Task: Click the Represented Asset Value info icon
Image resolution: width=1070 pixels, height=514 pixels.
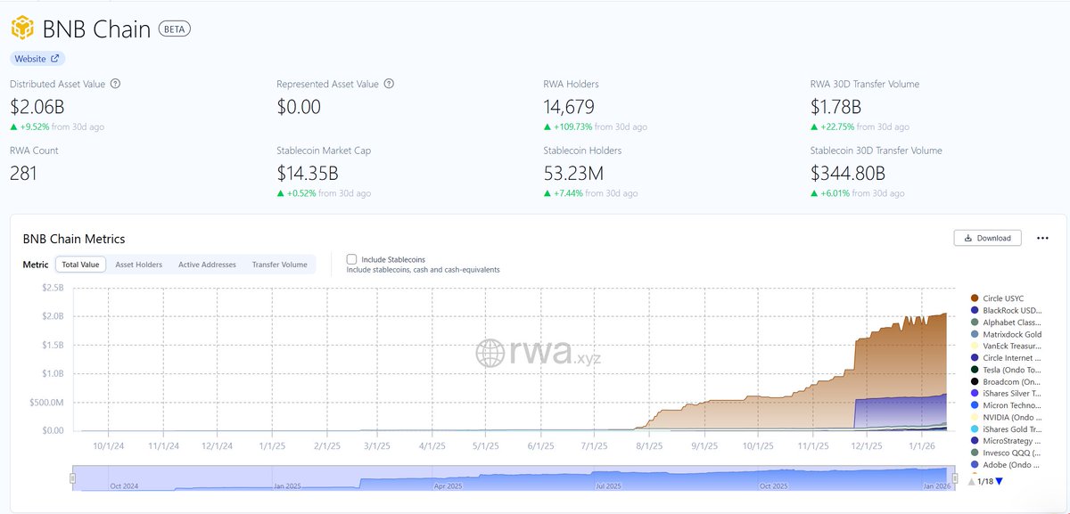Action: 389,84
